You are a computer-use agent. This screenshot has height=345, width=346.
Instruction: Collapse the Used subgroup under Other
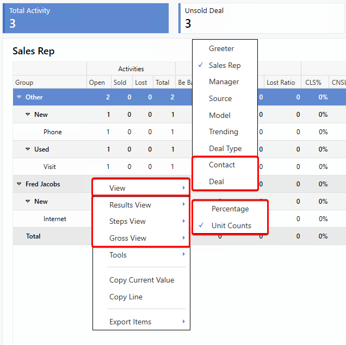click(x=28, y=149)
